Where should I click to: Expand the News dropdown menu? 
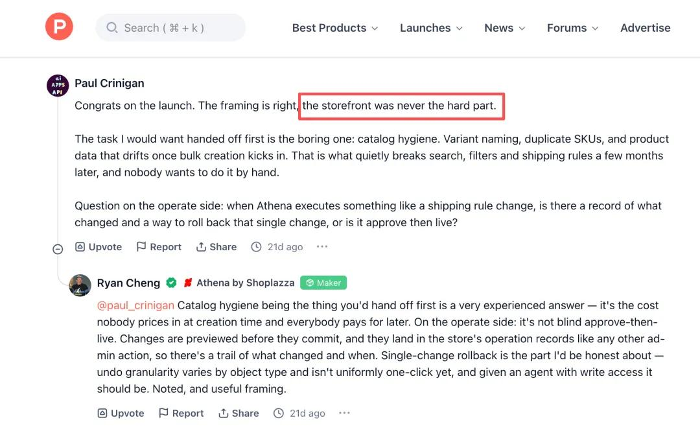coord(504,28)
